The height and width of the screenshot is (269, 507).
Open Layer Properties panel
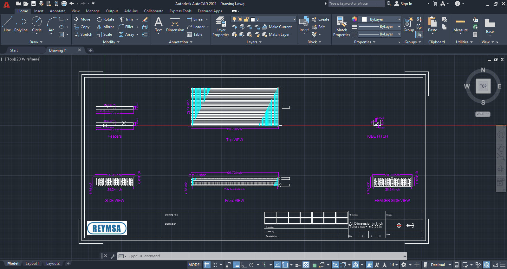[221, 27]
